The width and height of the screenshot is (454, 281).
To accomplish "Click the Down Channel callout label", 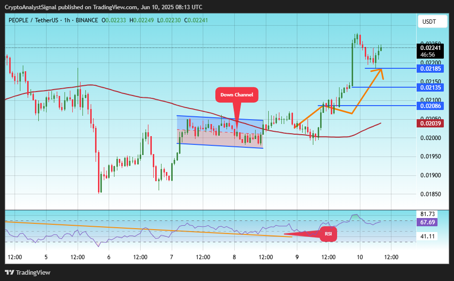I will (x=237, y=95).
